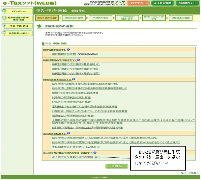Open 定期積金の給付補てん金等 link
Screen dimensions: 201x180
point(84,107)
